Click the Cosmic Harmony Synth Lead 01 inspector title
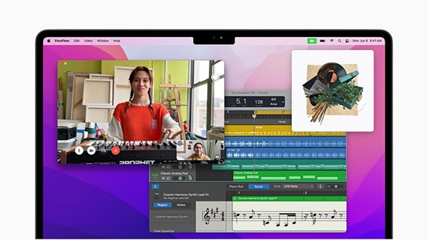The image size is (428, 240). click(186, 195)
